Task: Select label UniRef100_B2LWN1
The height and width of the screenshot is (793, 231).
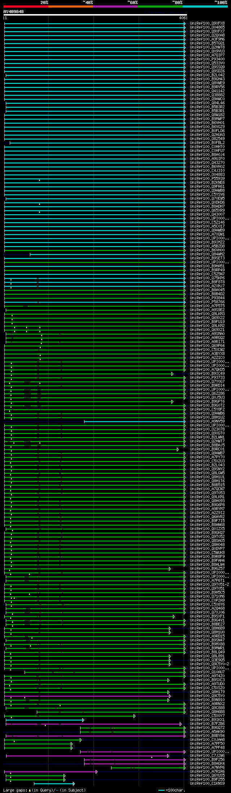Action: point(207,437)
